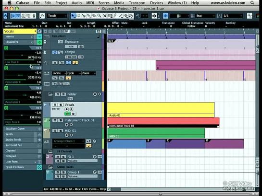Select the Mute X tool
Screen dimensions: 262x196
105,16
